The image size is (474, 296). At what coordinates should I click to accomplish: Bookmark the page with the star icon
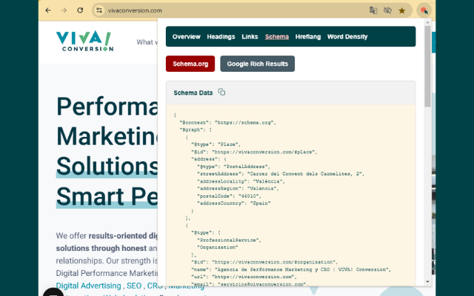pyautogui.click(x=401, y=10)
